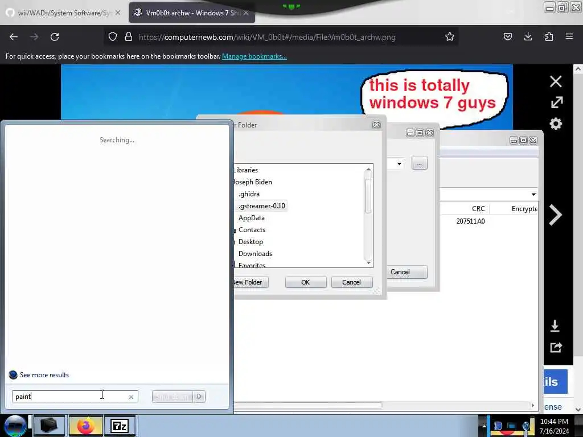Click the globe icon beside See more results

(13, 374)
